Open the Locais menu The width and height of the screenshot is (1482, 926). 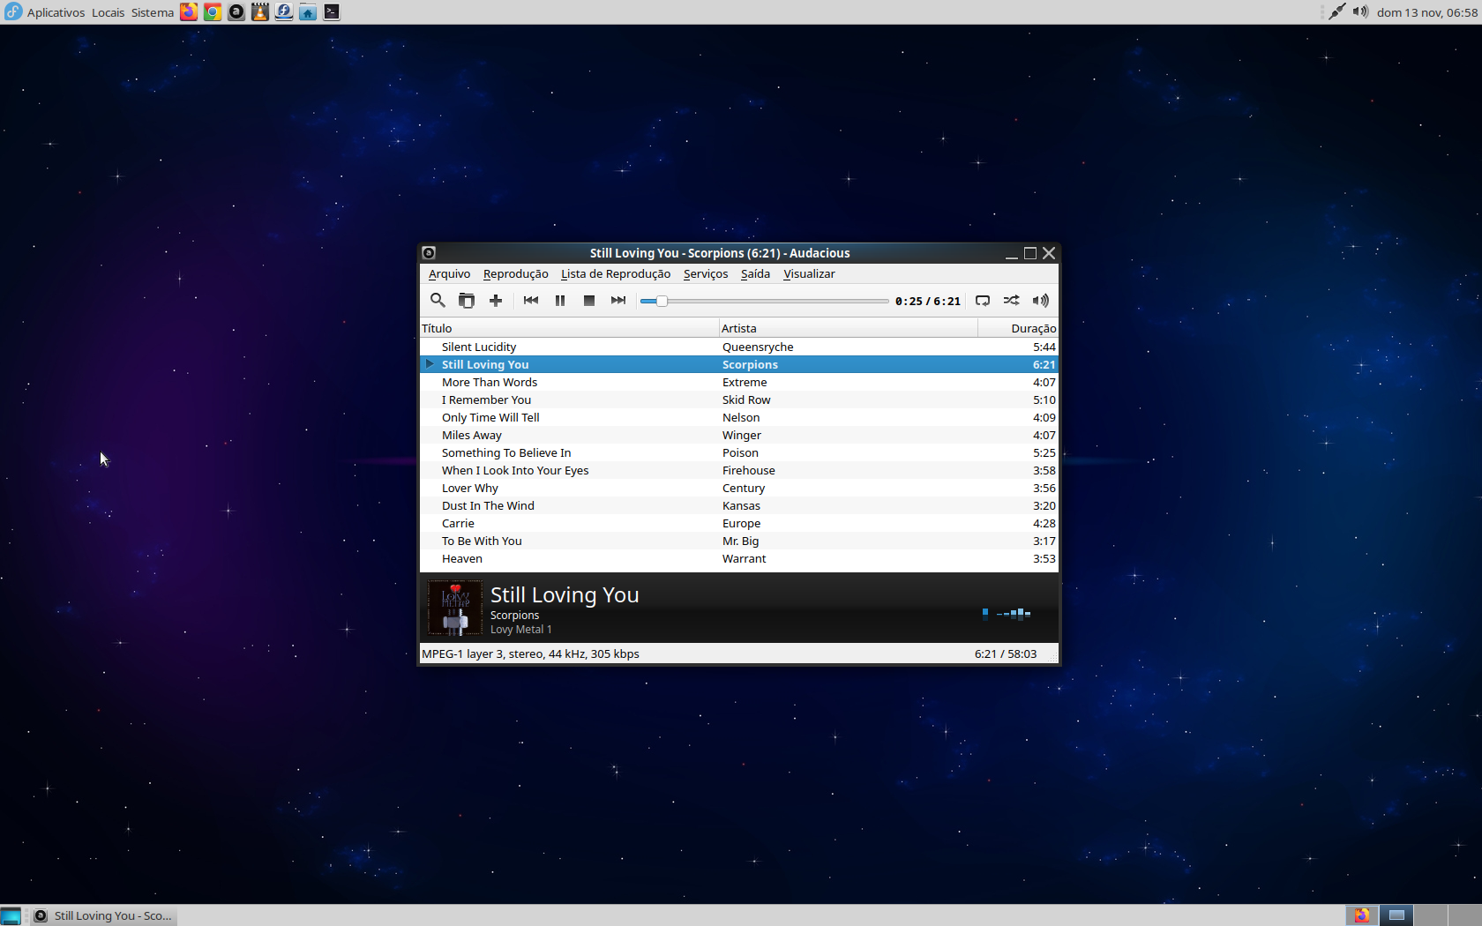click(x=108, y=12)
